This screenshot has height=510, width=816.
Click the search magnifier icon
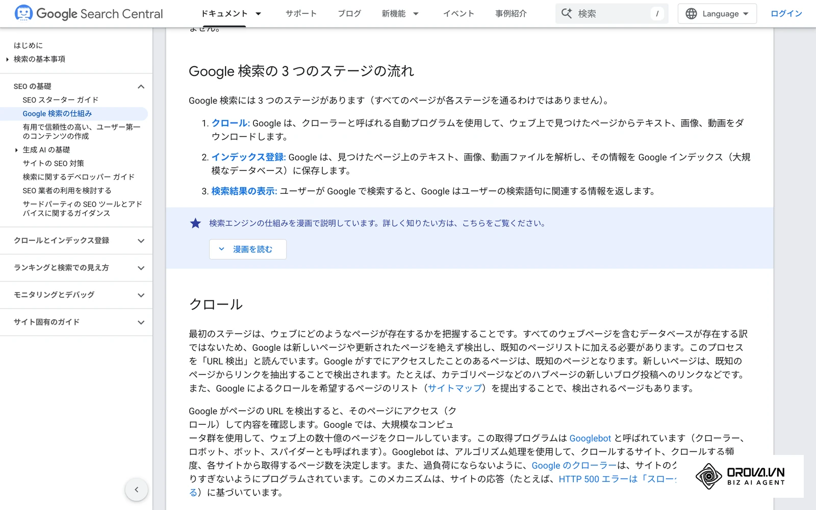[567, 14]
